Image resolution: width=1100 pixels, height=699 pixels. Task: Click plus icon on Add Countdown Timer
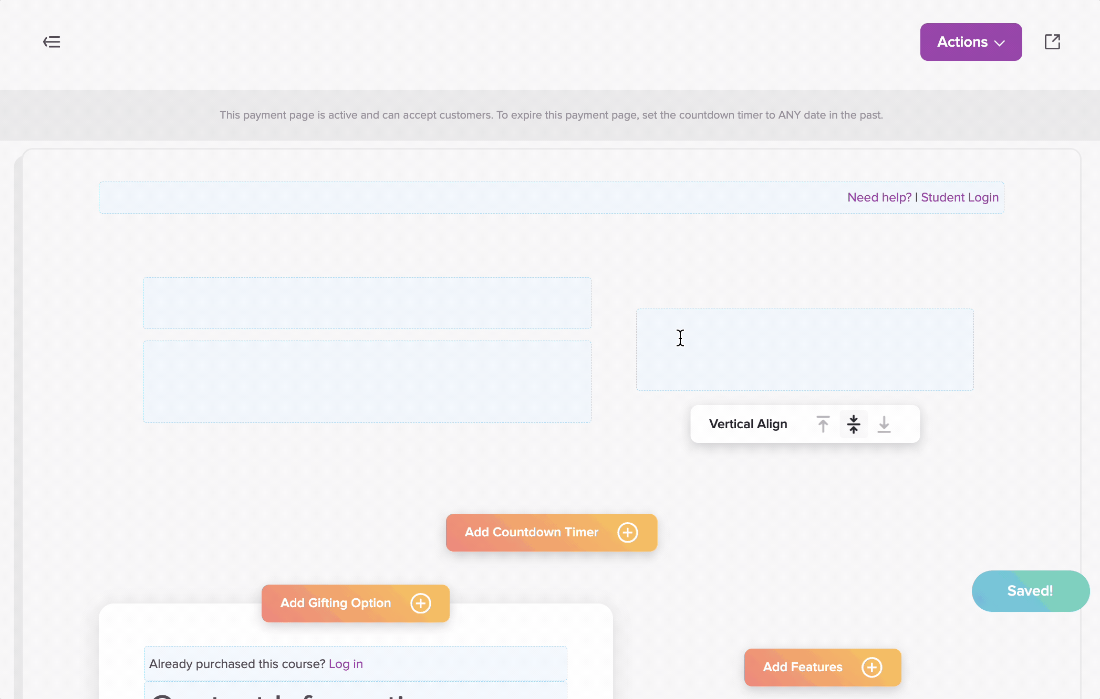pyautogui.click(x=627, y=533)
